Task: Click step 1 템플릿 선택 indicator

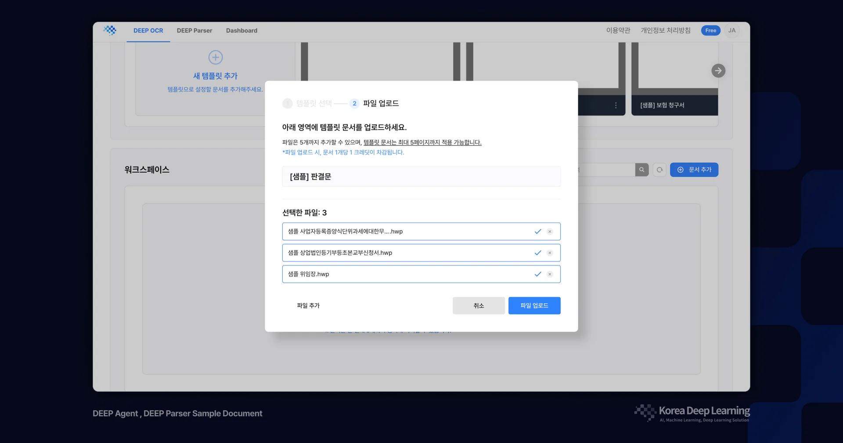Action: pos(288,103)
